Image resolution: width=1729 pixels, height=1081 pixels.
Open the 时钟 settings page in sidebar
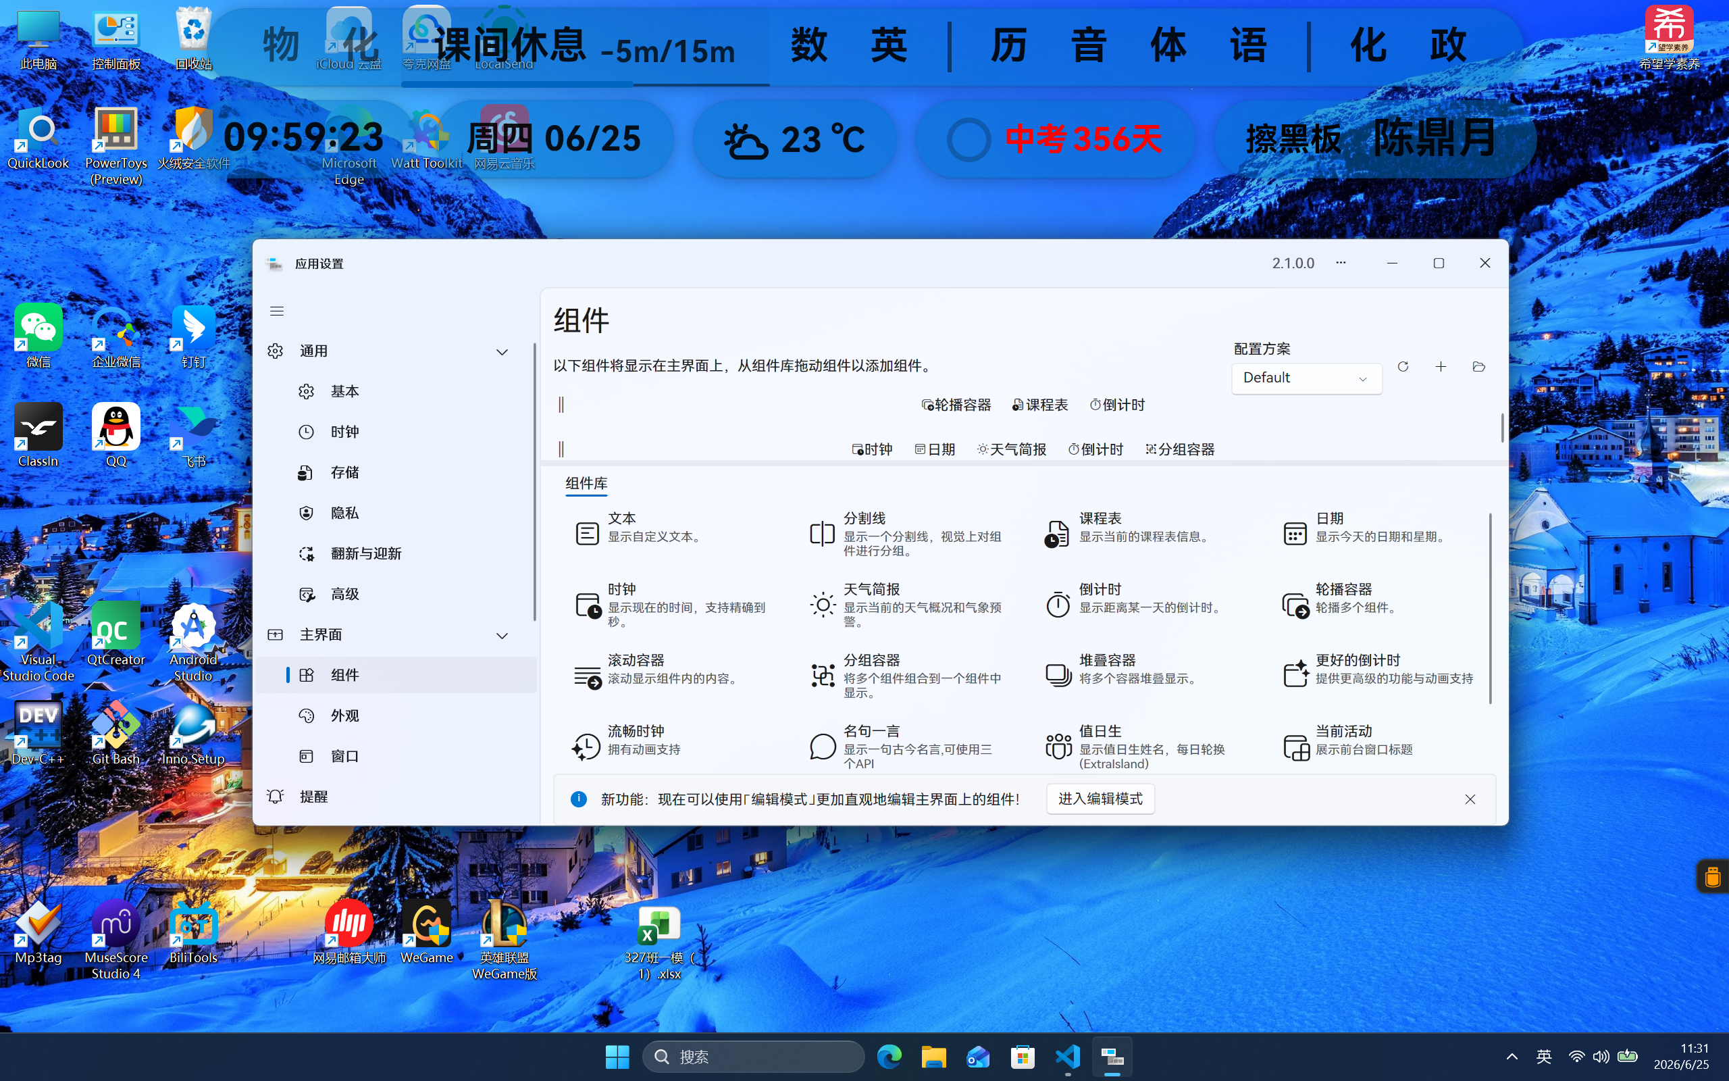pos(396,432)
